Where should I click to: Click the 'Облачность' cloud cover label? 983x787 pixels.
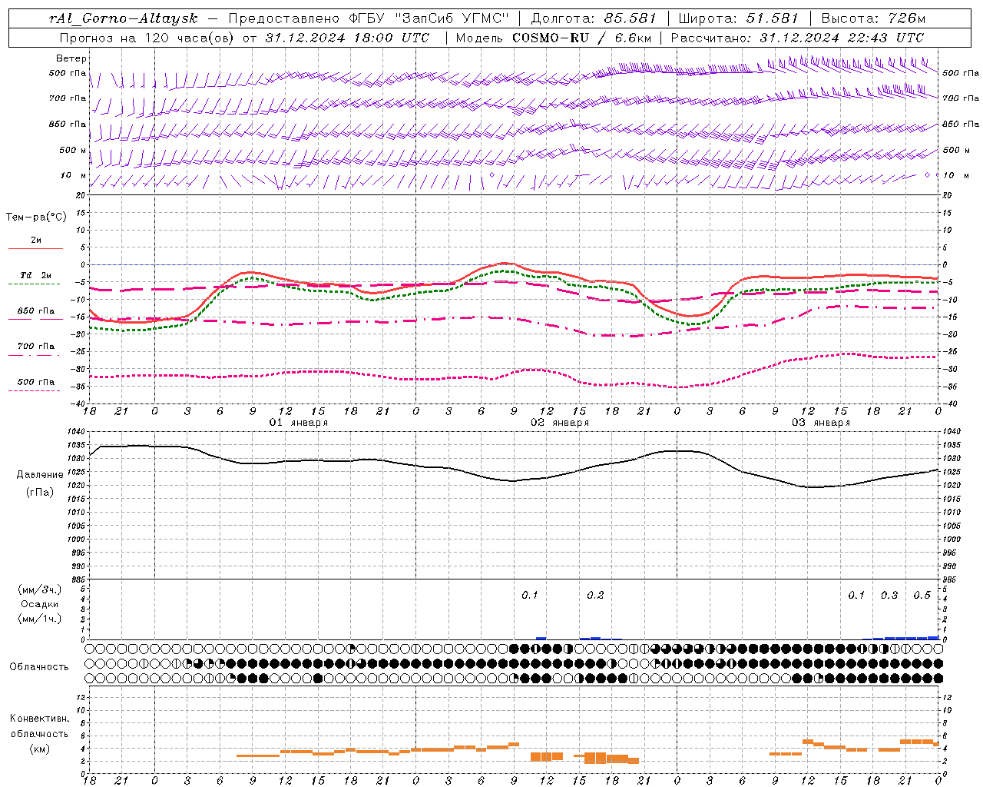(39, 666)
